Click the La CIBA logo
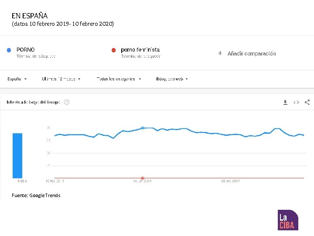This screenshot has height=236, width=314. [x=288, y=220]
